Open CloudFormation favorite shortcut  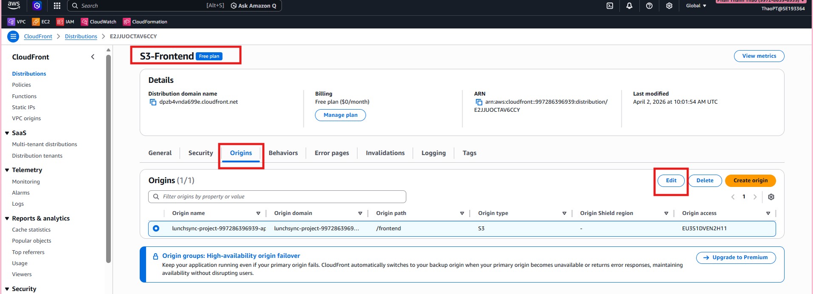[x=145, y=22]
